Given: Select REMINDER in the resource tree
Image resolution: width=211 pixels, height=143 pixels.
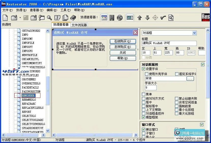Looking at the screenshot, I should [28, 96].
